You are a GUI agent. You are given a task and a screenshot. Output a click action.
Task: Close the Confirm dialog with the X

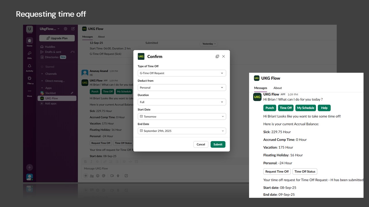click(x=223, y=57)
